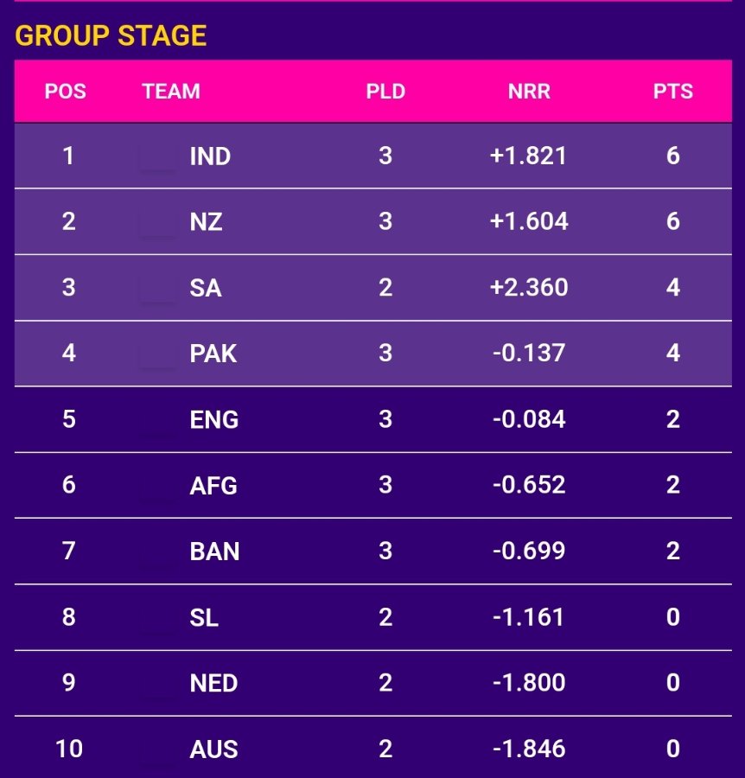745x778 pixels.
Task: Sort standings by NRR column header
Action: (529, 92)
